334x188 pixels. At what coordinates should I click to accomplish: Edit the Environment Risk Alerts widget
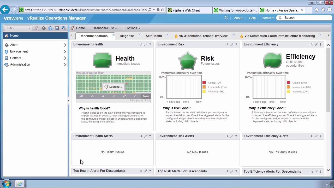[232, 136]
